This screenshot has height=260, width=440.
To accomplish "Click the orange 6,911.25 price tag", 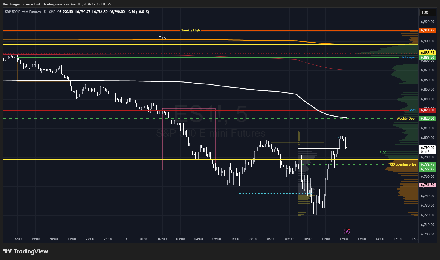I will (x=427, y=30).
